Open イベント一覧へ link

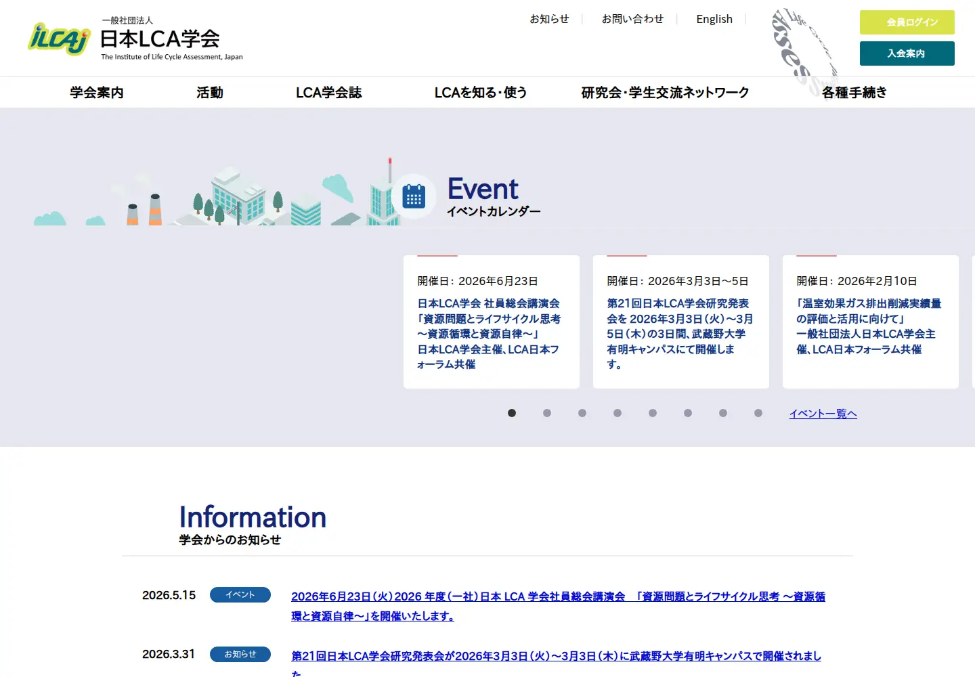823,414
